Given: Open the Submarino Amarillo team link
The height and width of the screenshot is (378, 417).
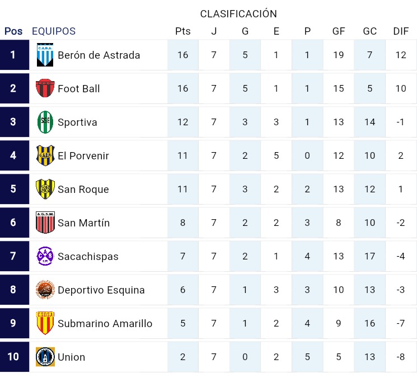Looking at the screenshot, I should pos(105,323).
